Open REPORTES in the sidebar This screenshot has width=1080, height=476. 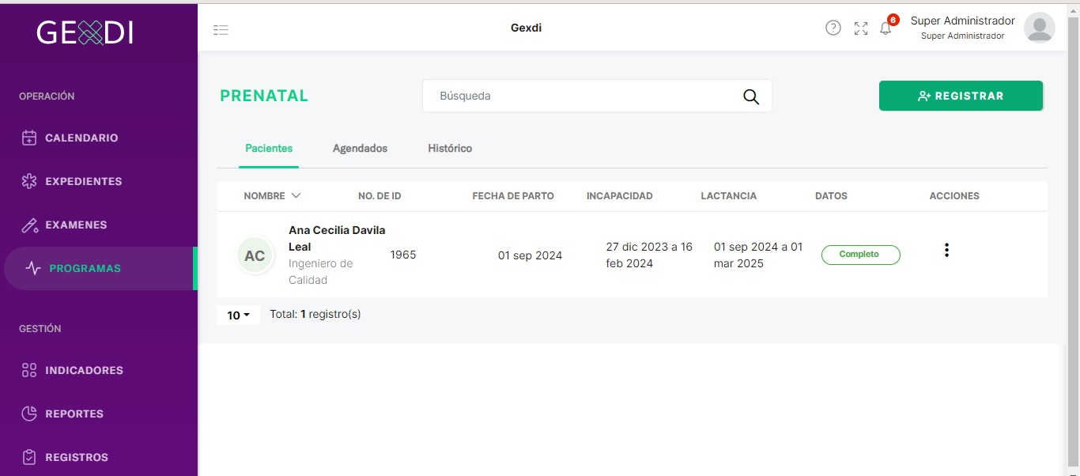99,414
